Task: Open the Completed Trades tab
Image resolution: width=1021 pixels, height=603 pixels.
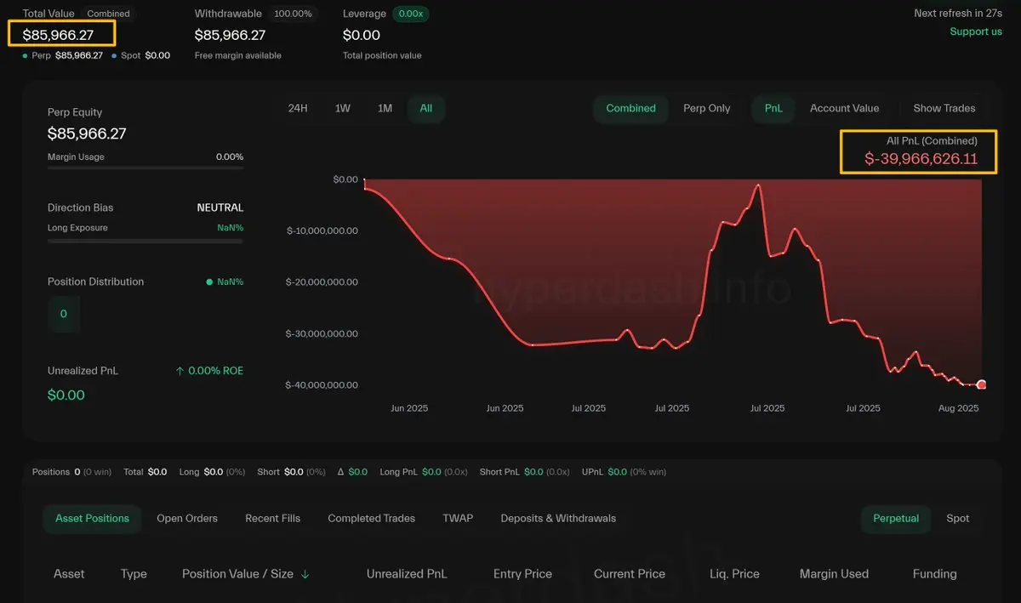Action: click(372, 518)
